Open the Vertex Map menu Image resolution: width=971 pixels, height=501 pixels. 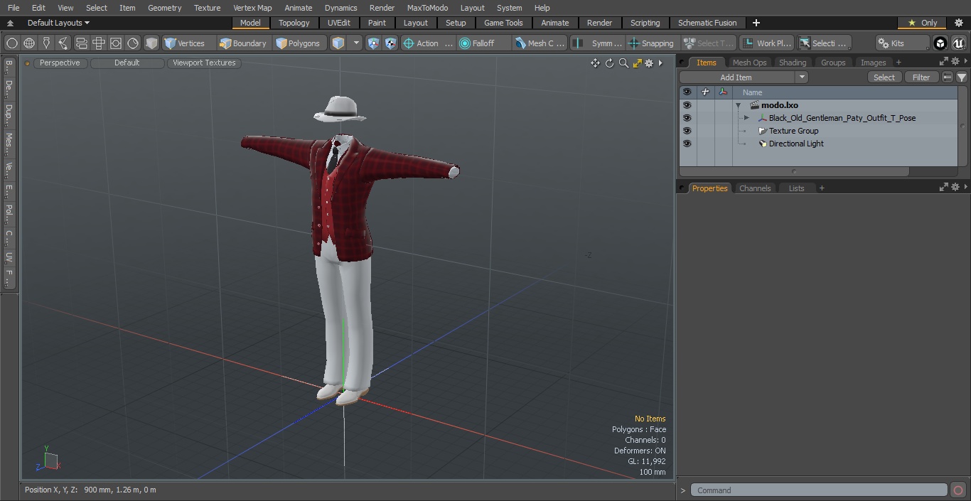point(252,8)
